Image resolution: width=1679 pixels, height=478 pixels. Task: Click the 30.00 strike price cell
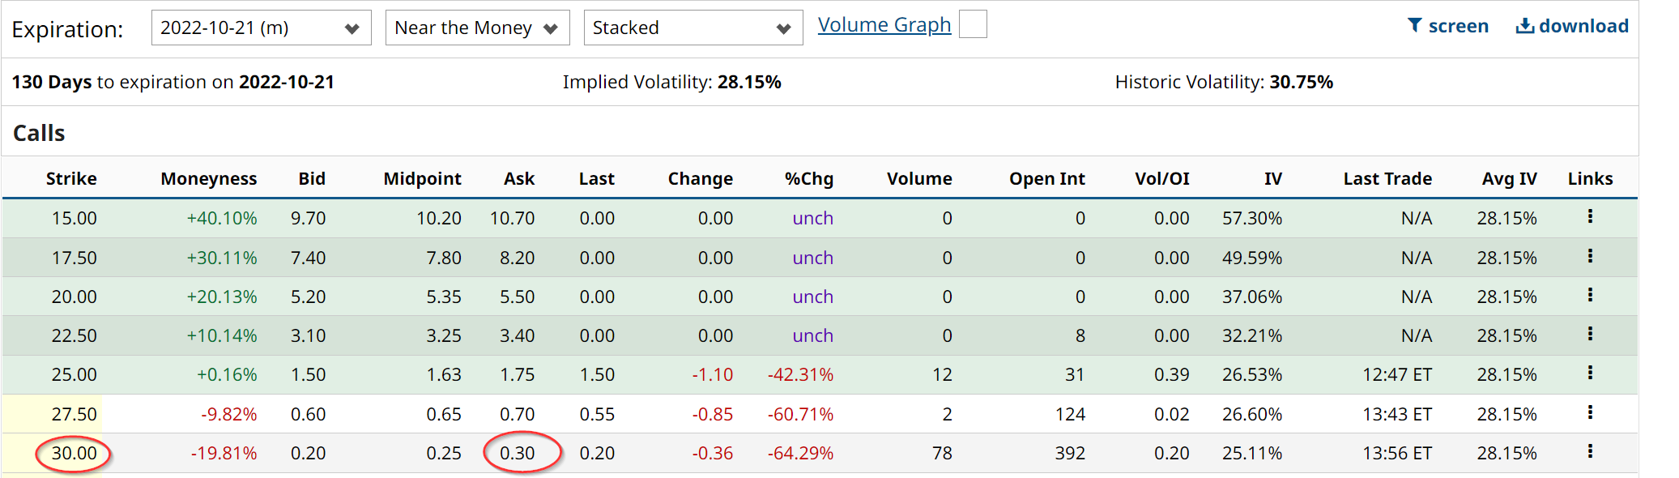[74, 453]
